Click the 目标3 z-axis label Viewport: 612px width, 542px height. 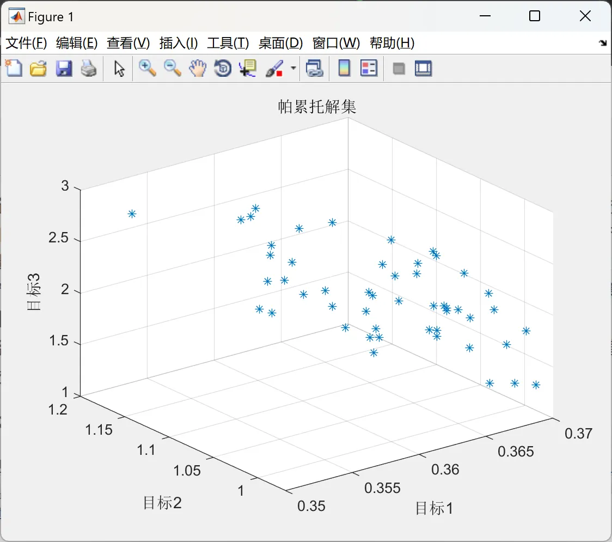coord(34,291)
